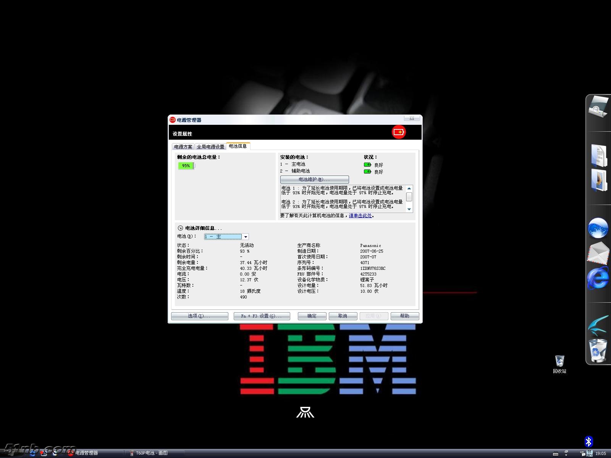Viewport: 611px width, 458px height.
Task: Click the 电池维护(M)... button
Action: pos(314,179)
